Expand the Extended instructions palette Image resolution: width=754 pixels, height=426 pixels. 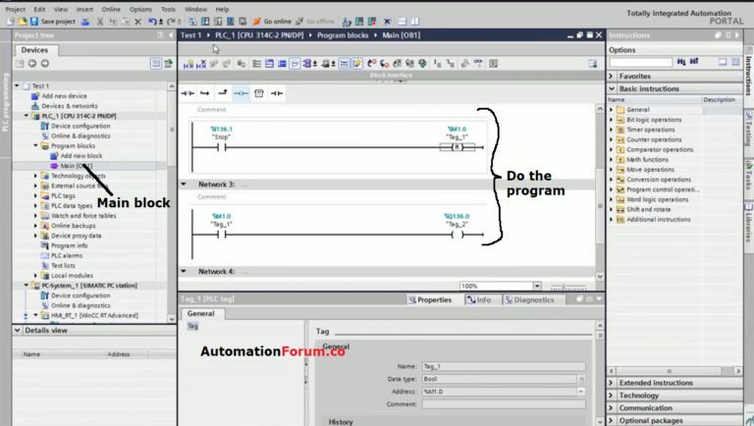point(612,383)
